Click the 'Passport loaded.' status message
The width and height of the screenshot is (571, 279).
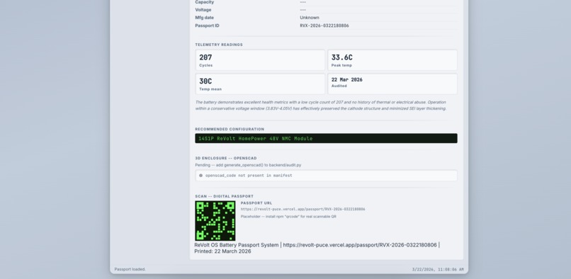coord(130,269)
